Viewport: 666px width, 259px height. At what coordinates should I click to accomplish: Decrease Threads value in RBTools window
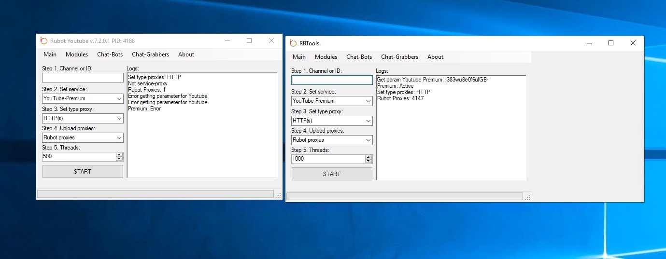[x=368, y=161]
